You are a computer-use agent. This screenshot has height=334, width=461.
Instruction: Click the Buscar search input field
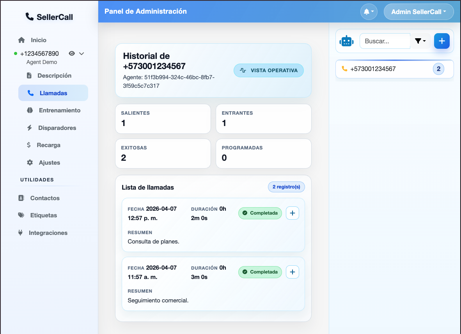(385, 41)
